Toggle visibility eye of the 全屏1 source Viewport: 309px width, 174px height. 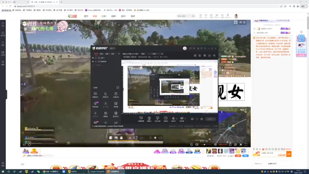coord(93,58)
